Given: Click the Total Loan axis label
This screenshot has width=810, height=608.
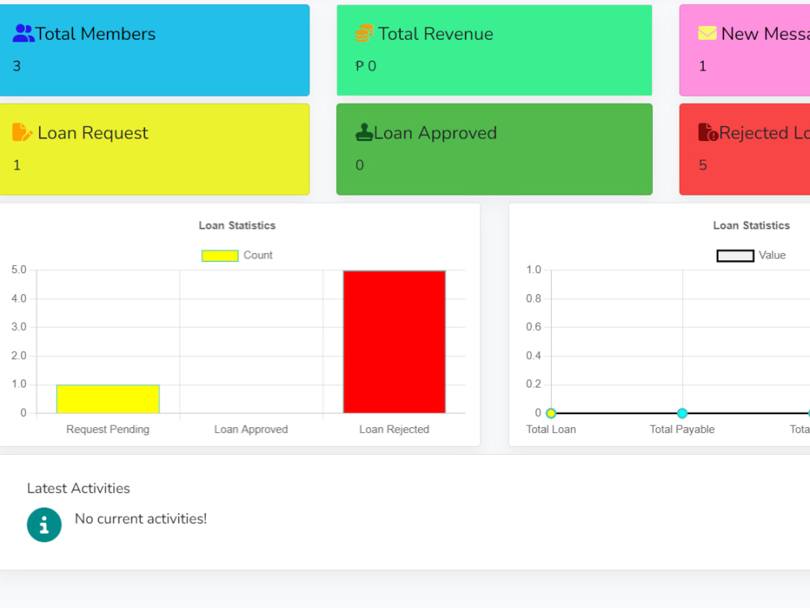Looking at the screenshot, I should (x=551, y=429).
